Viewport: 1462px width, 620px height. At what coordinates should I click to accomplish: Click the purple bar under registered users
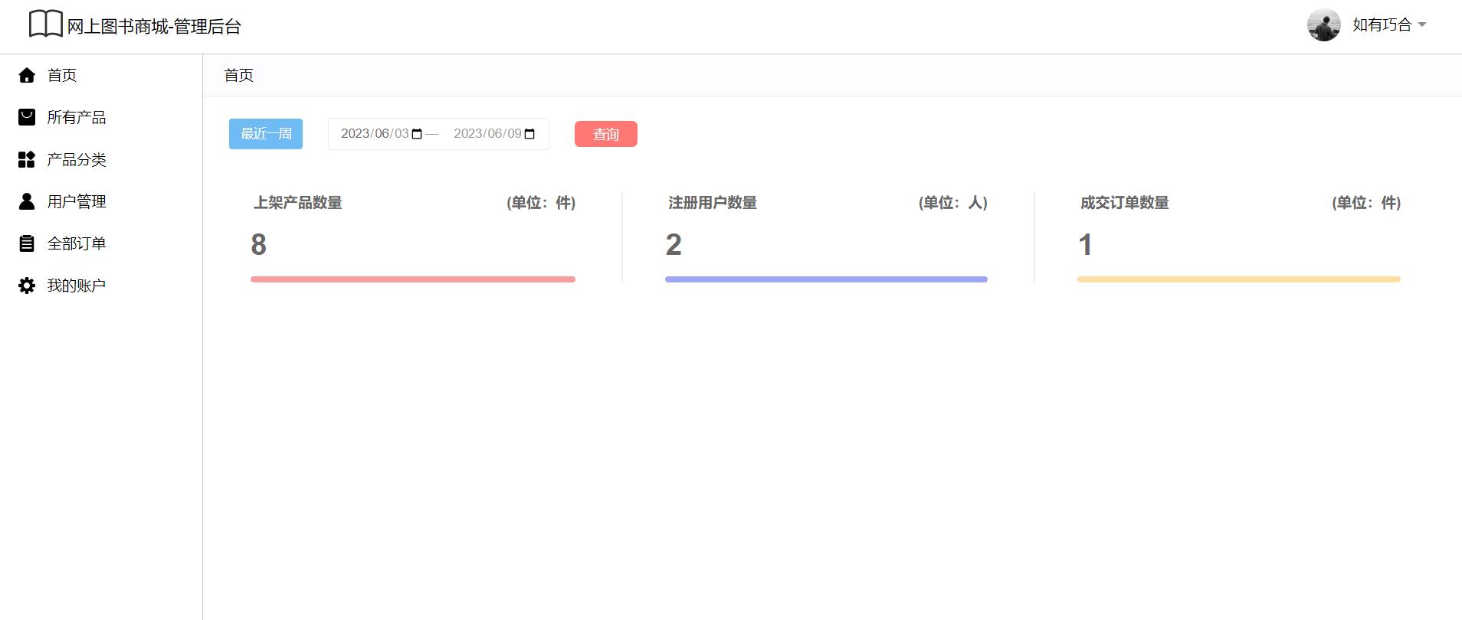click(x=826, y=279)
